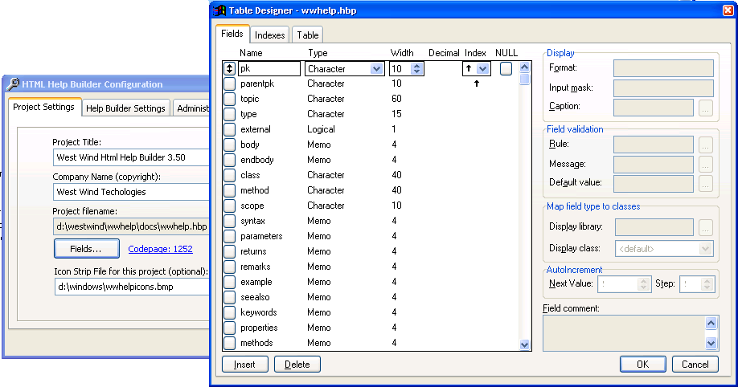This screenshot has height=387, width=738.
Task: Select the "seealso" field name
Action: [x=255, y=297]
